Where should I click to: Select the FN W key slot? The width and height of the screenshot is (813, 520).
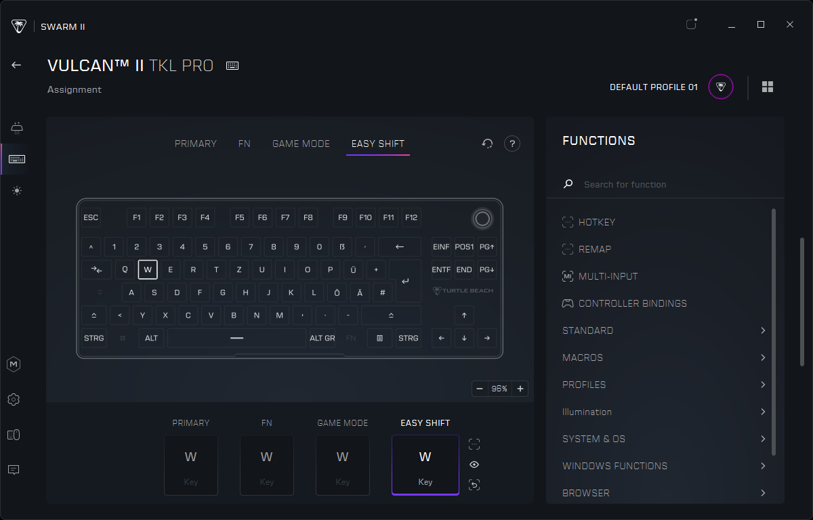click(267, 465)
